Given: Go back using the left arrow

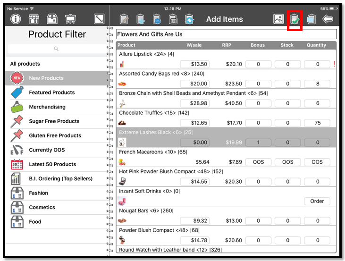Looking at the screenshot, I should [x=328, y=19].
